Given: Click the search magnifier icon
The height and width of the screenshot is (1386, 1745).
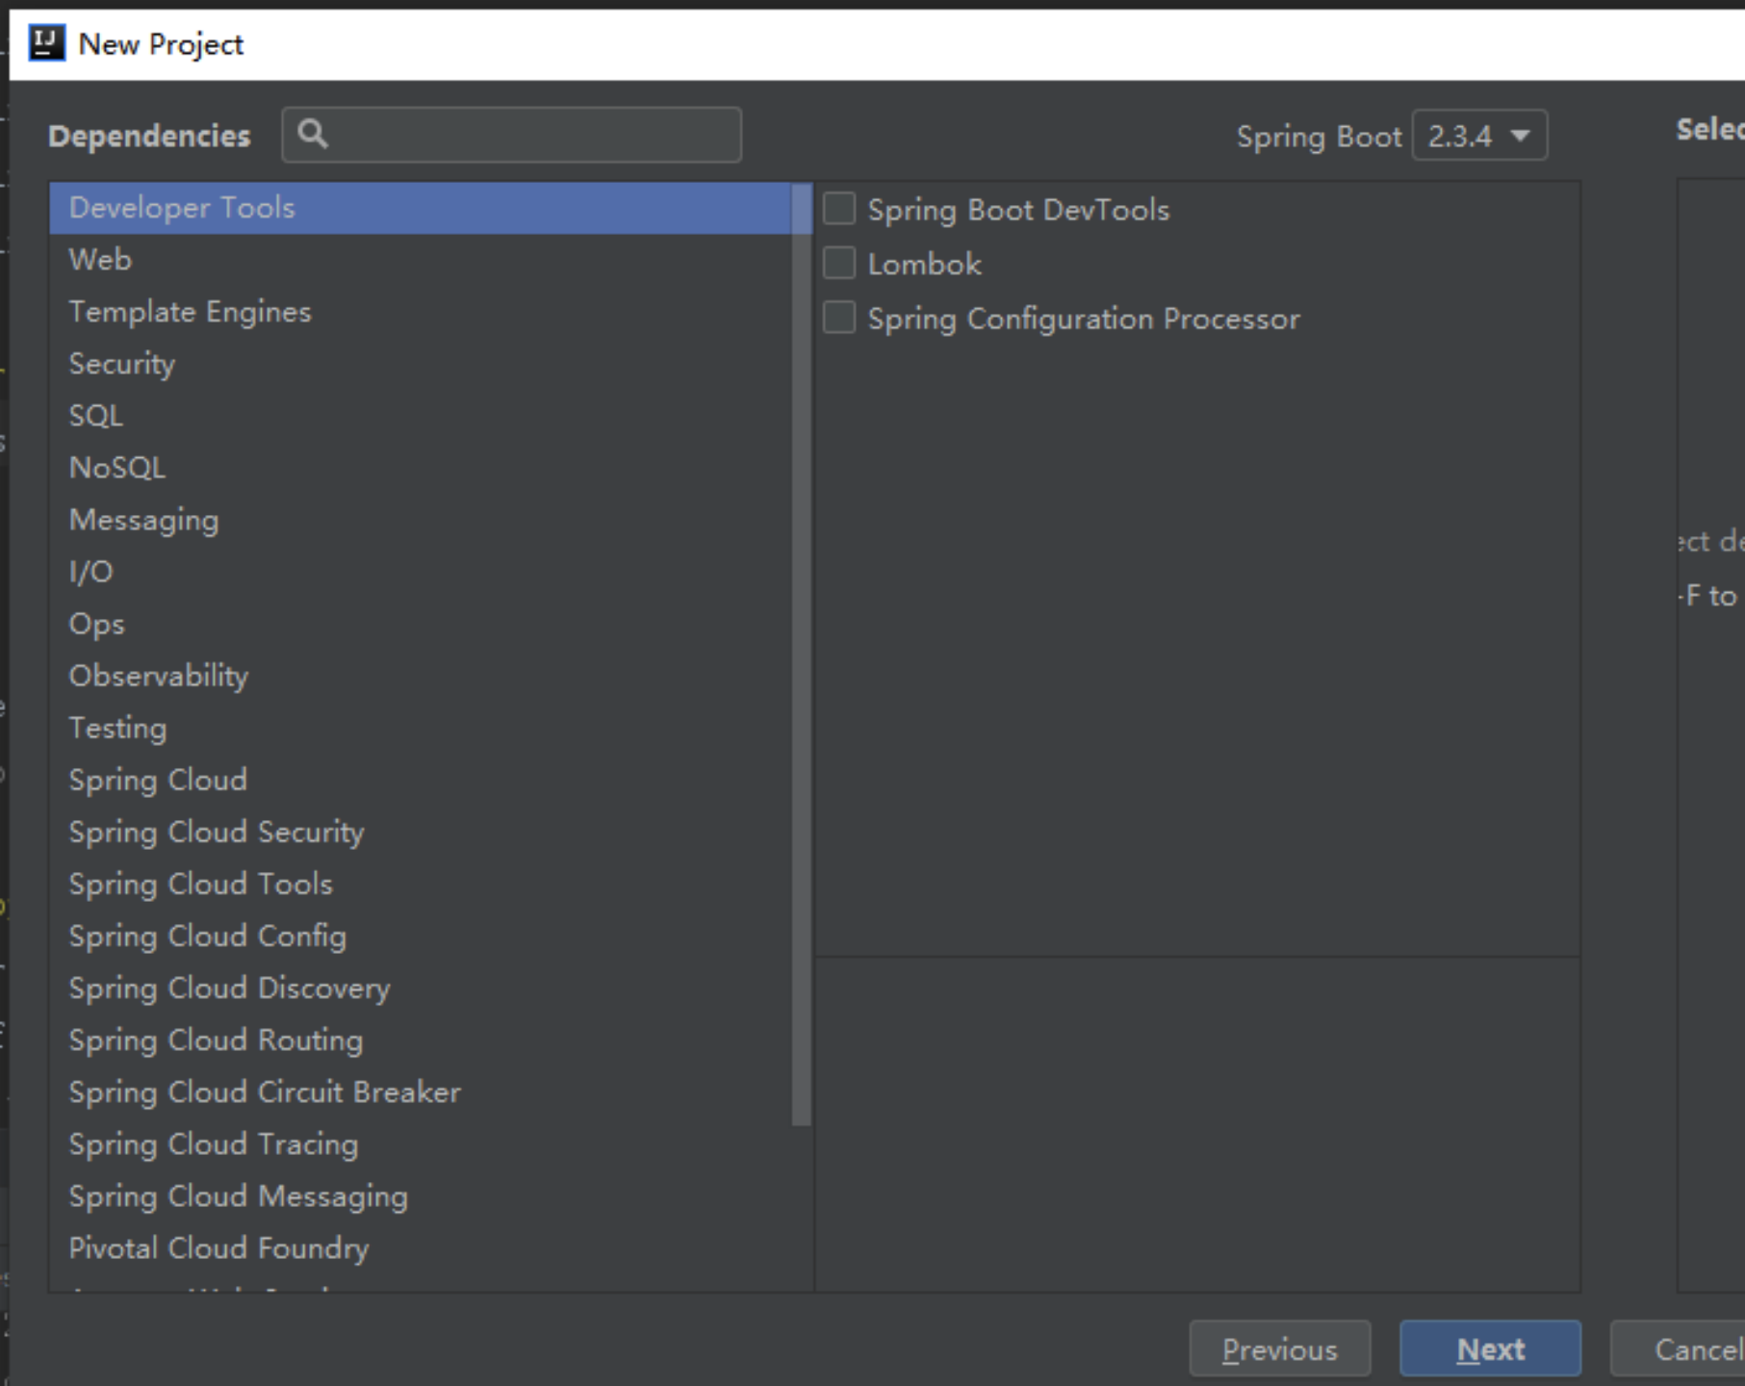Looking at the screenshot, I should click(x=312, y=134).
